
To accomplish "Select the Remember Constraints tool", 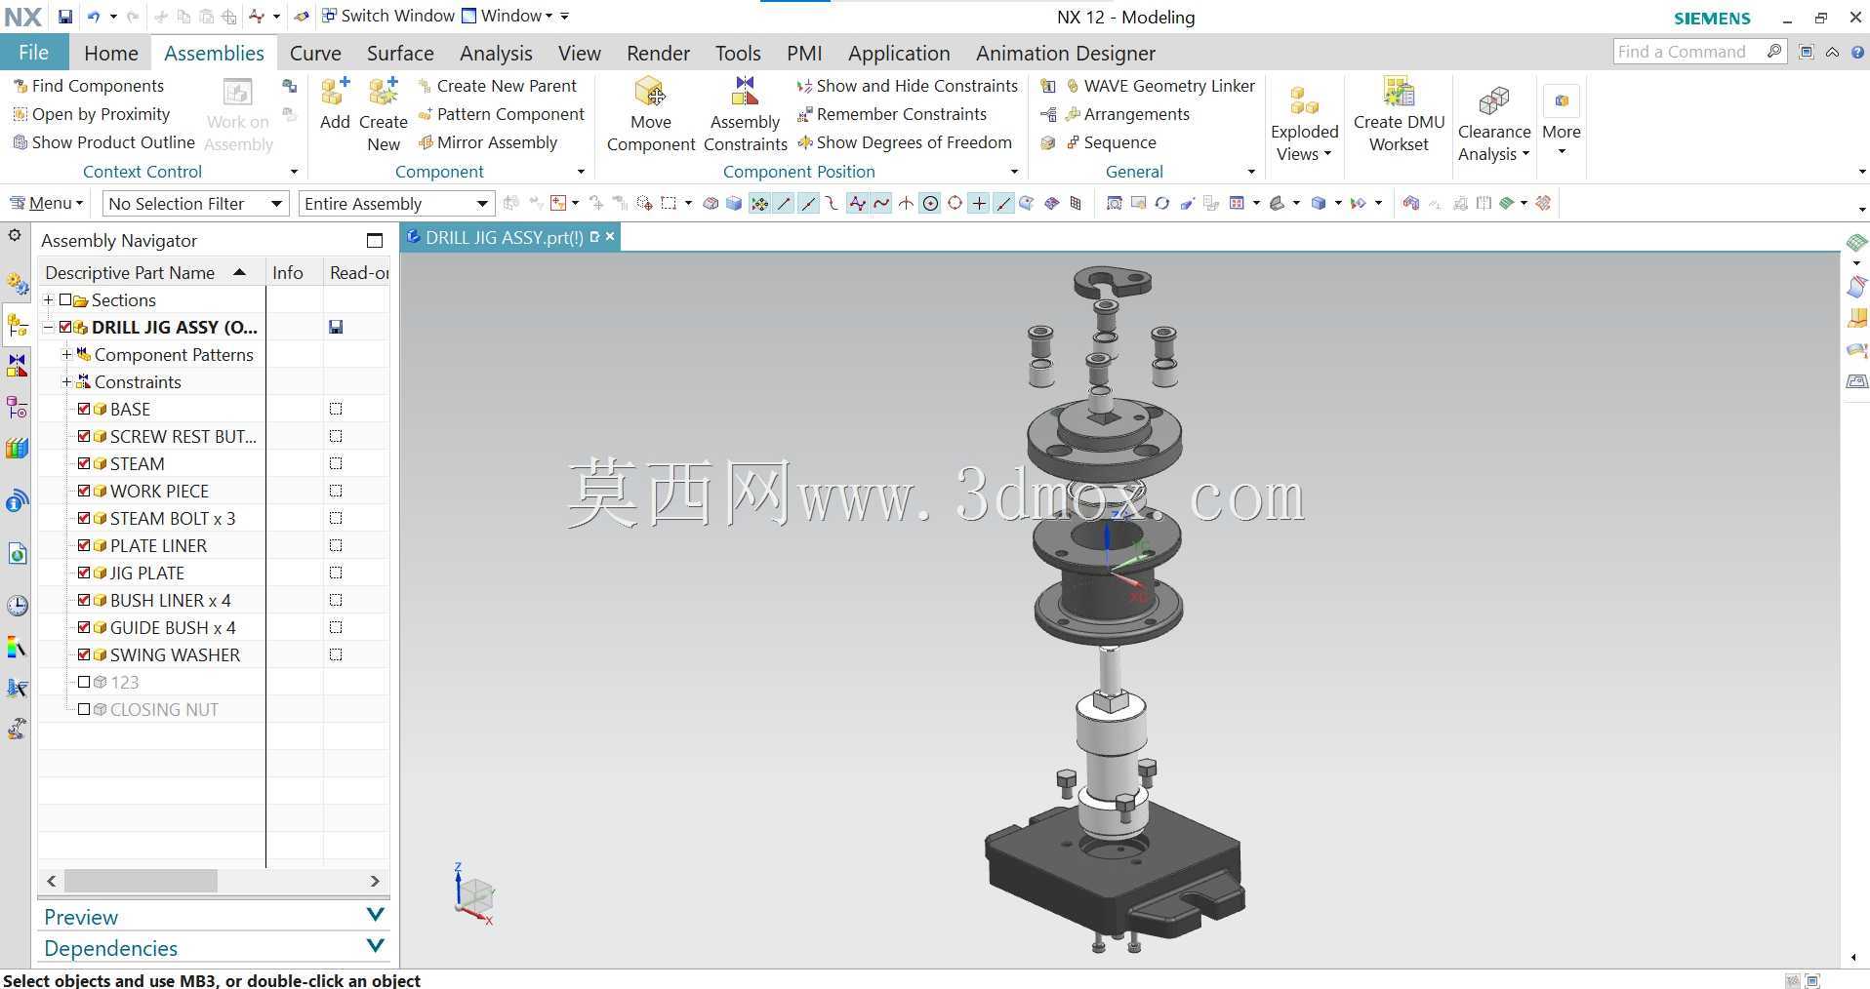I will pos(891,114).
